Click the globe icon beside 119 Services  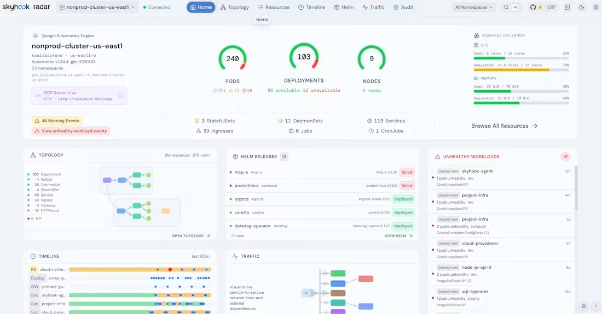pos(370,121)
